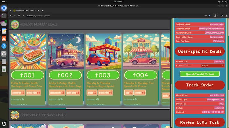
Task: Click the French Fries x 4 chip in f001
Action: pyautogui.click(x=33, y=93)
